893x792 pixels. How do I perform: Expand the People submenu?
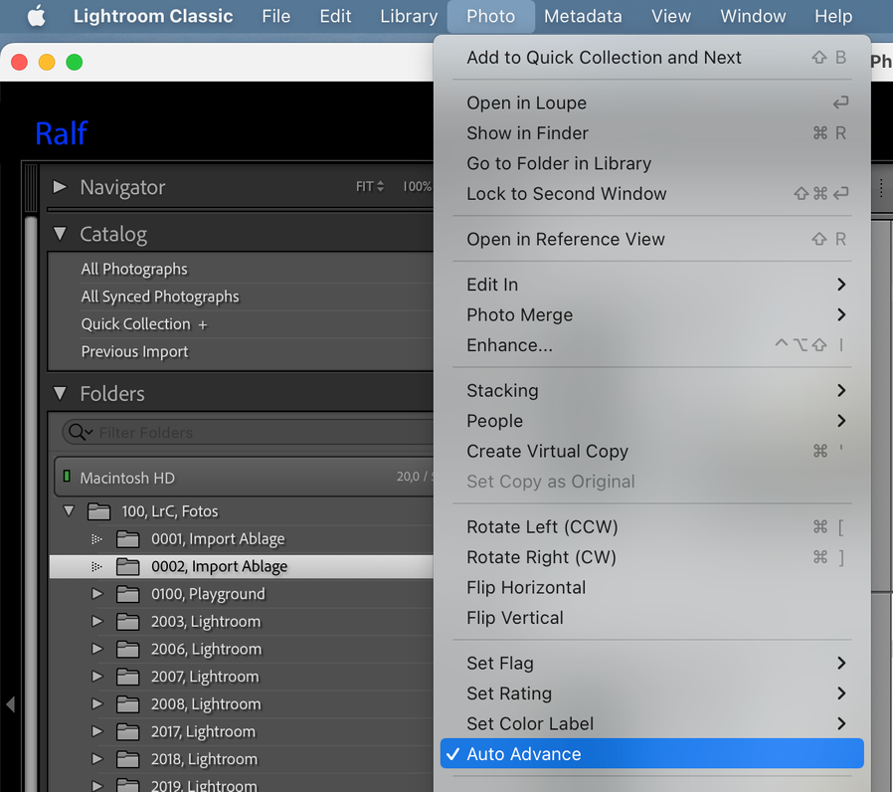pos(652,421)
